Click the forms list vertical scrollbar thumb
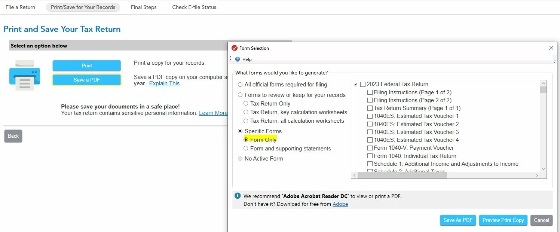 coord(543,90)
